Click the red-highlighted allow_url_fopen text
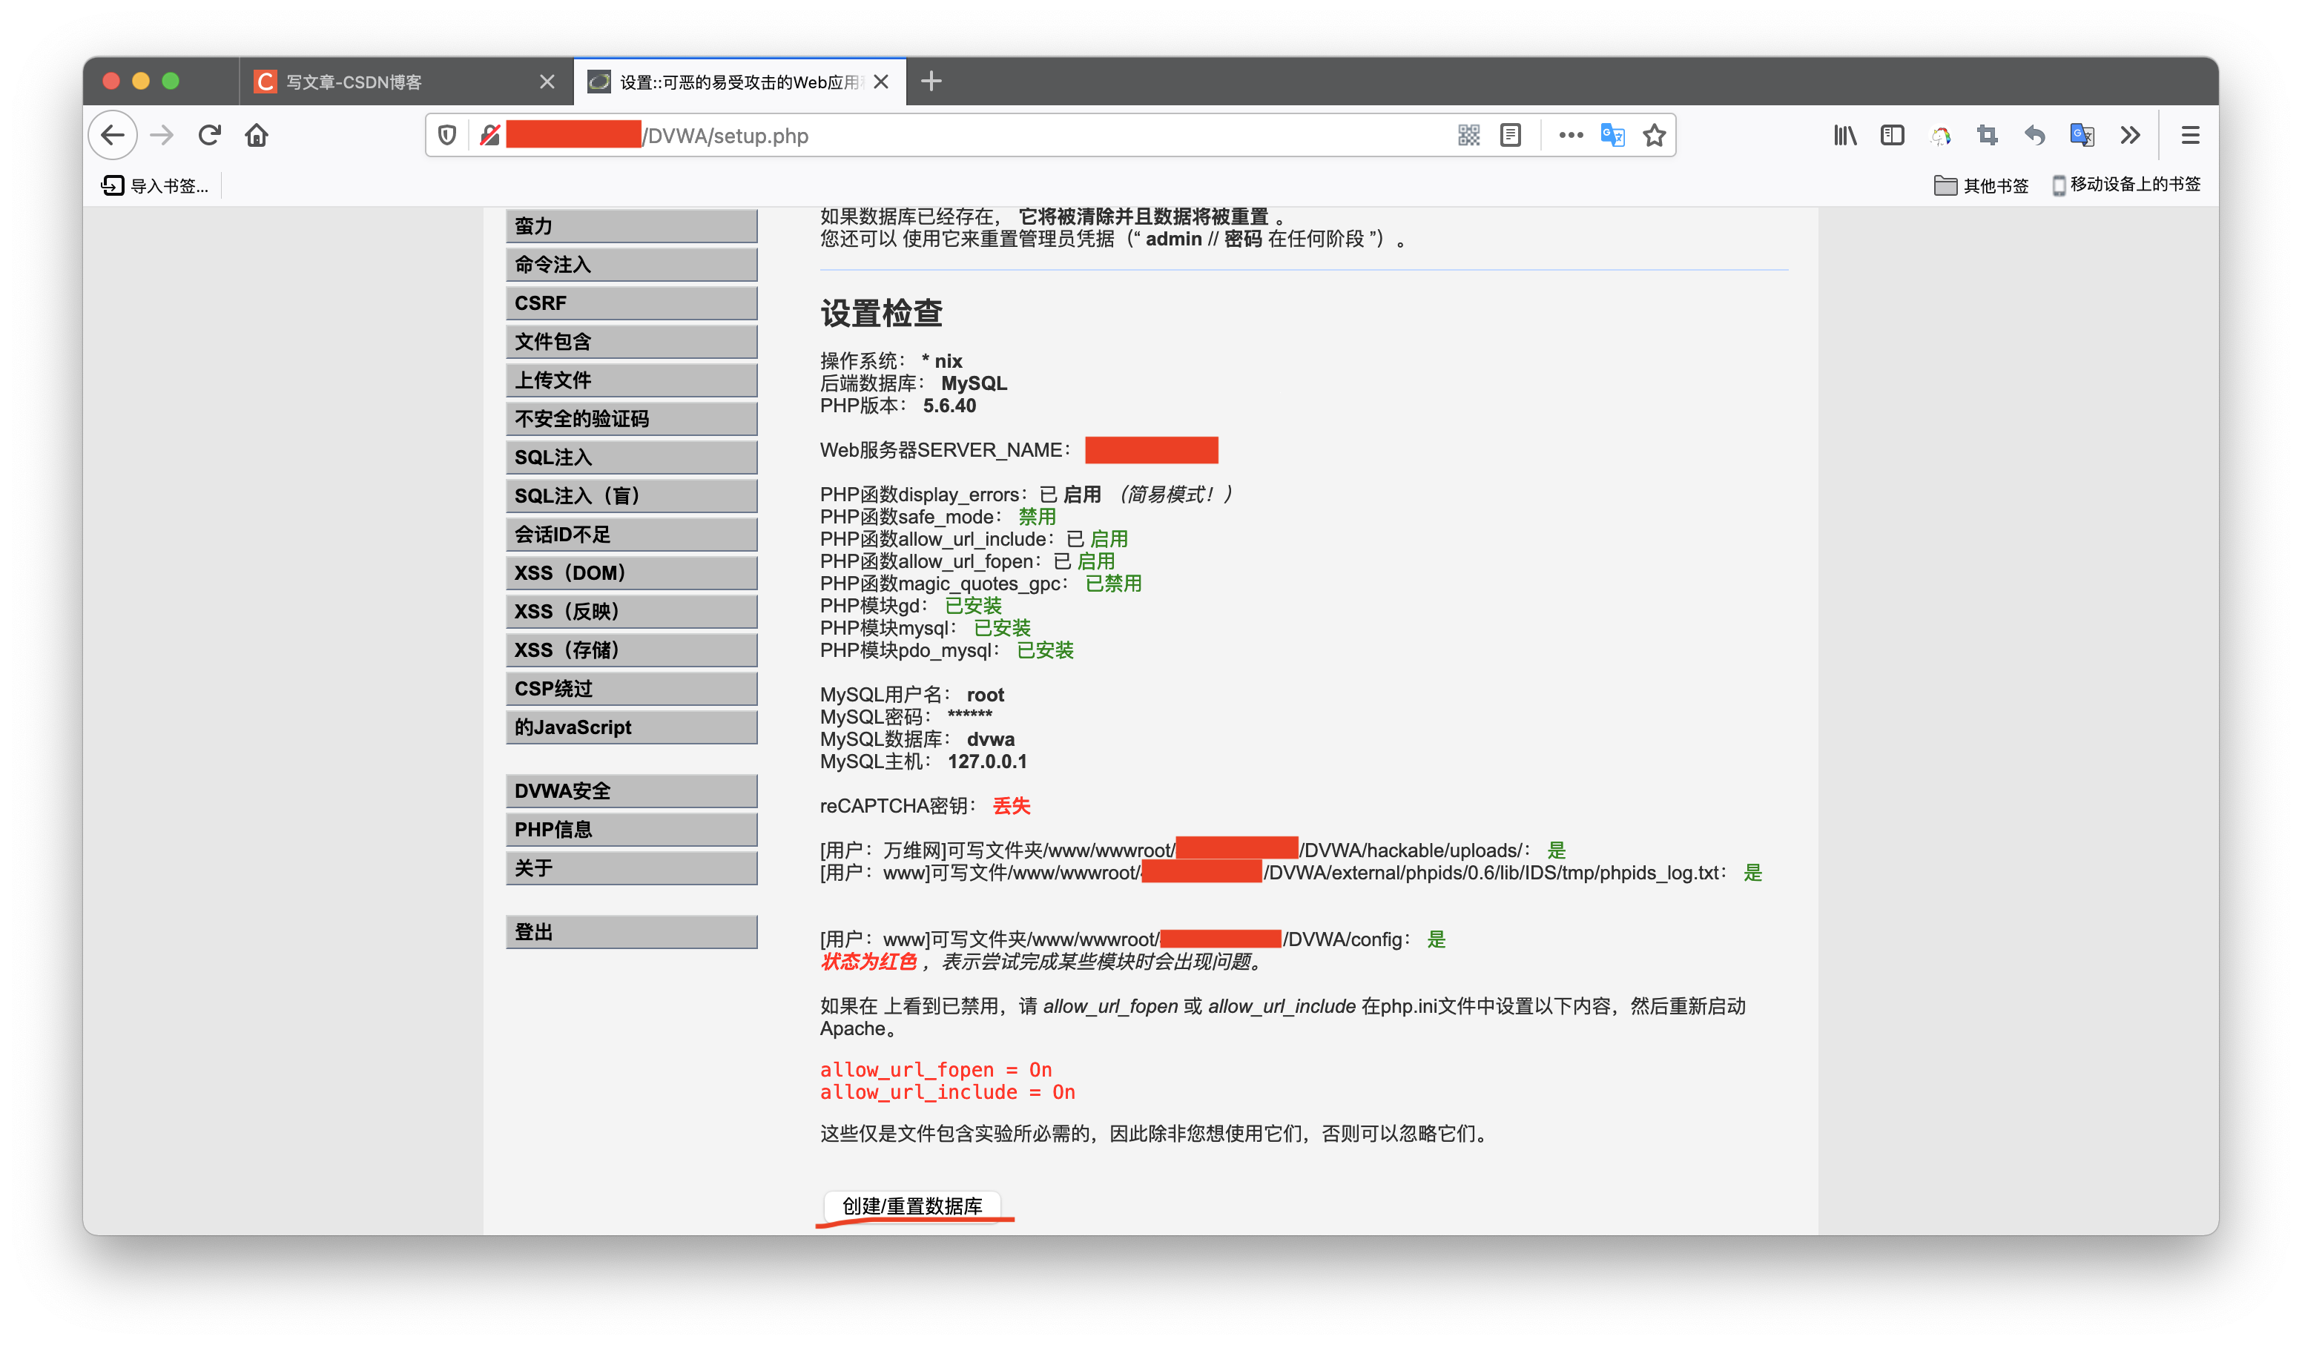 934,1069
